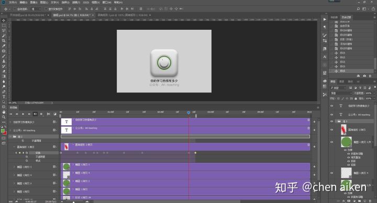Open search from the top-right magnifier

pyautogui.click(x=358, y=9)
